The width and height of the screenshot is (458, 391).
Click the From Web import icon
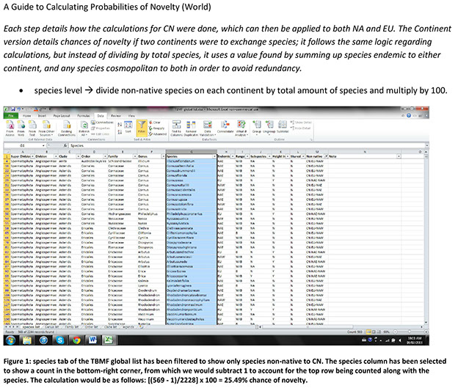click(21, 128)
